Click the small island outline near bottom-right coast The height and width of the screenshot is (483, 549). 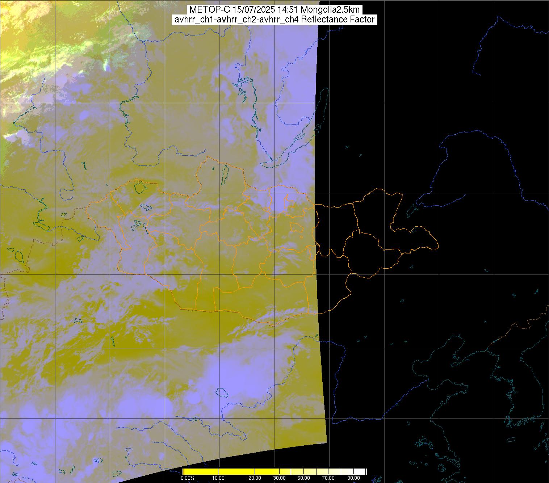[x=510, y=440]
